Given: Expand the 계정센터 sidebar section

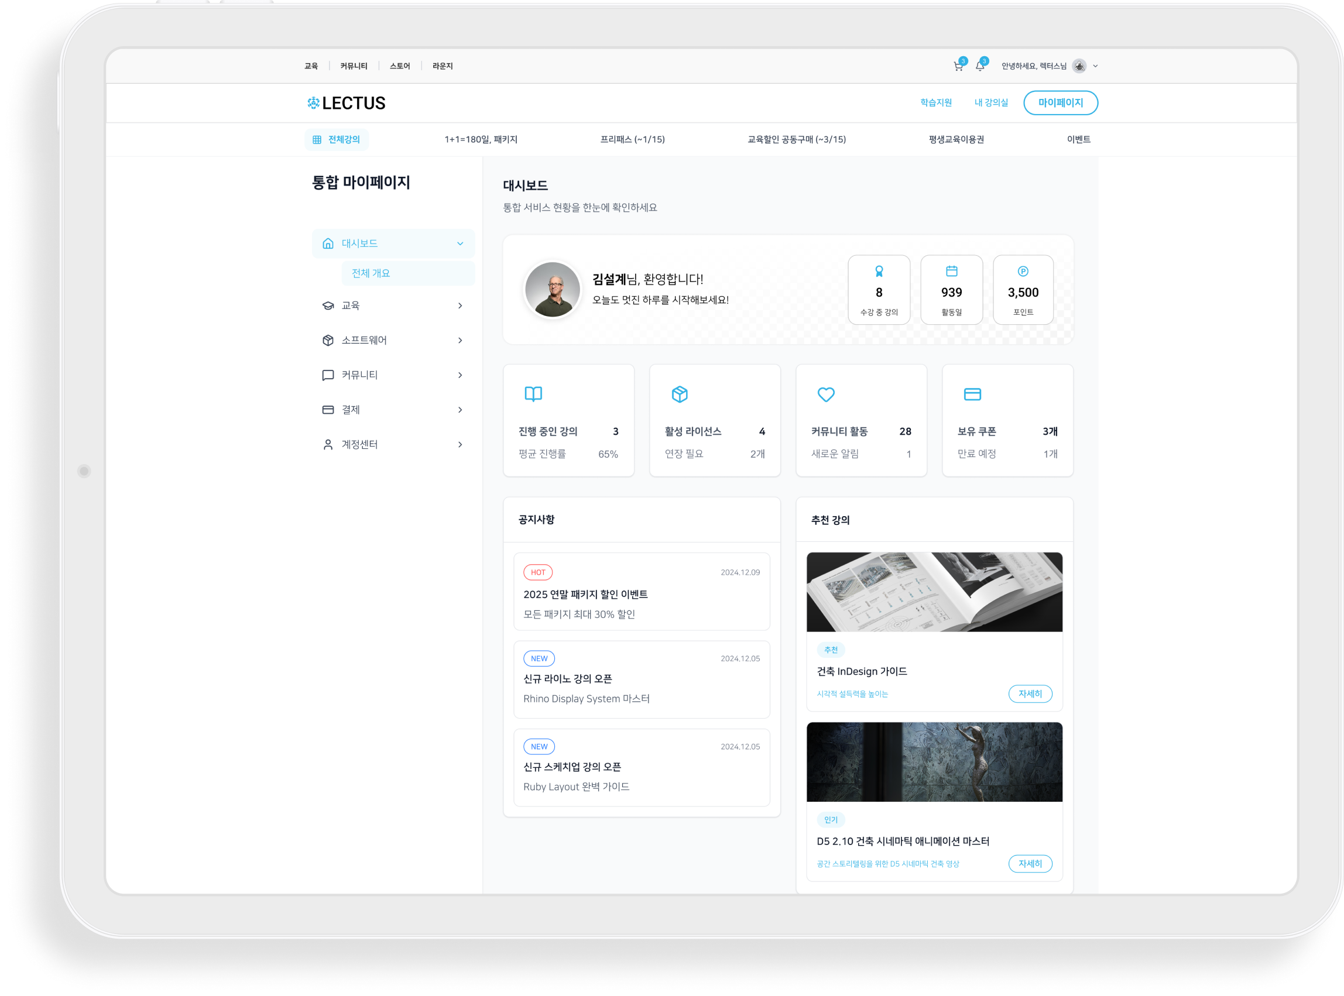Looking at the screenshot, I should click(x=460, y=445).
